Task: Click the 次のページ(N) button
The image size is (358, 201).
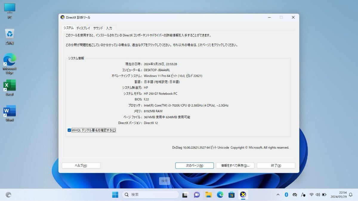Action: tap(195, 166)
